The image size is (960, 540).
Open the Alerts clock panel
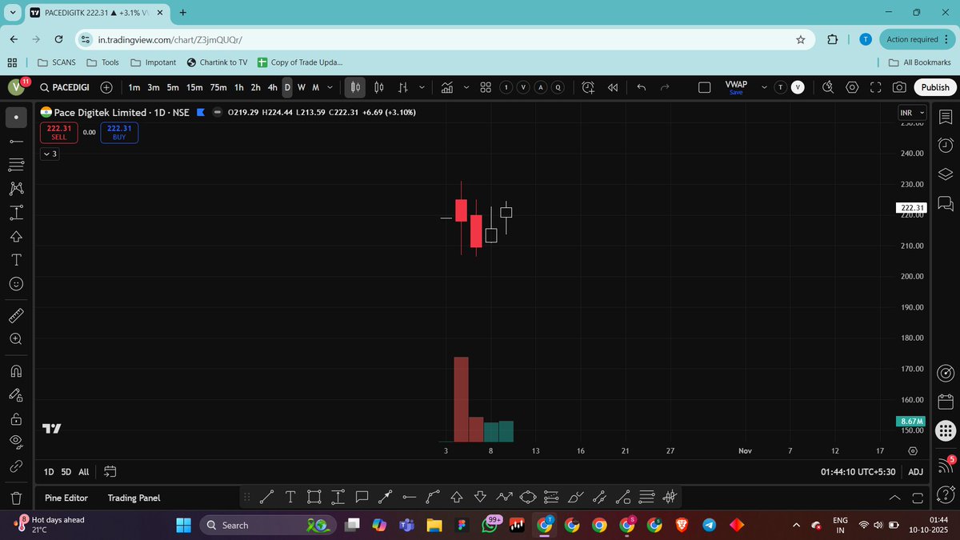point(945,146)
